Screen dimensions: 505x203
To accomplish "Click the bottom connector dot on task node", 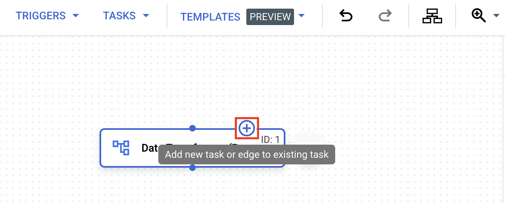I will pyautogui.click(x=192, y=167).
